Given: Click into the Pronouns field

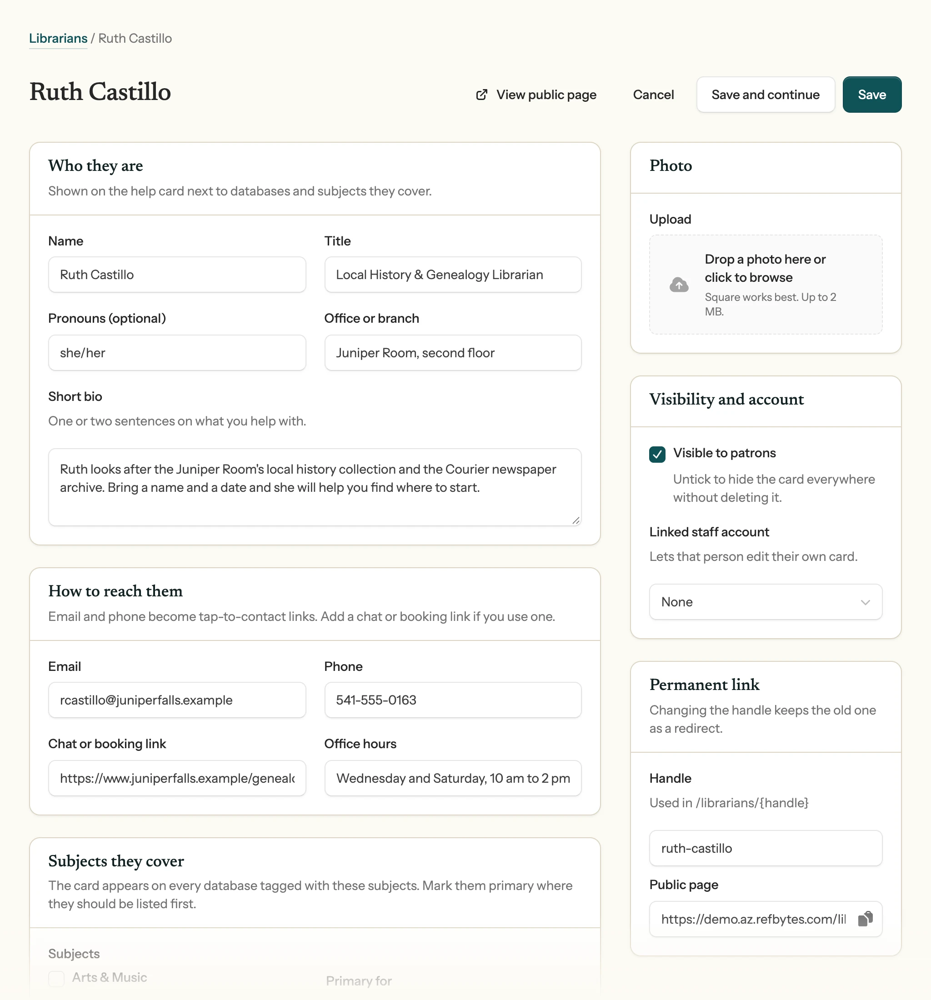Looking at the screenshot, I should (177, 353).
